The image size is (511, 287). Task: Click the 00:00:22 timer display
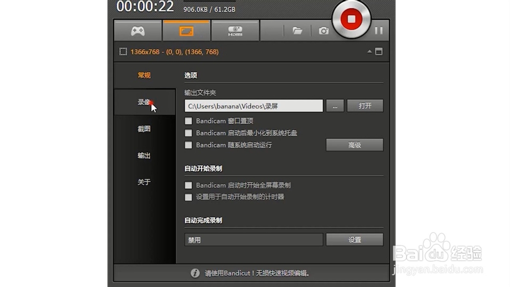coord(145,7)
